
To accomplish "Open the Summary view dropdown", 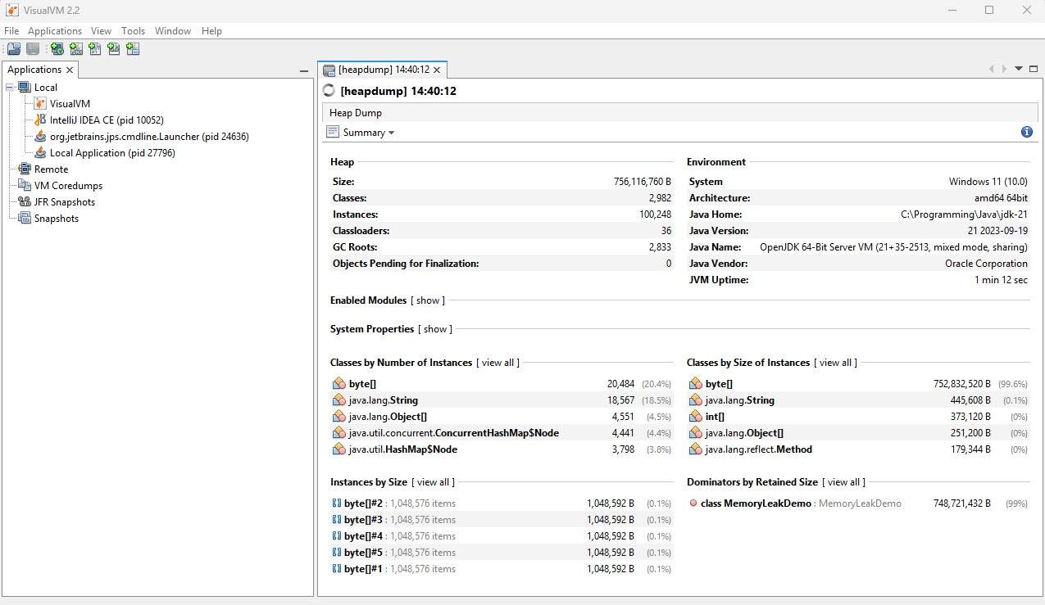I will 391,132.
